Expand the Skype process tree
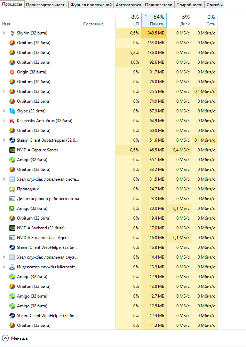 [4, 111]
